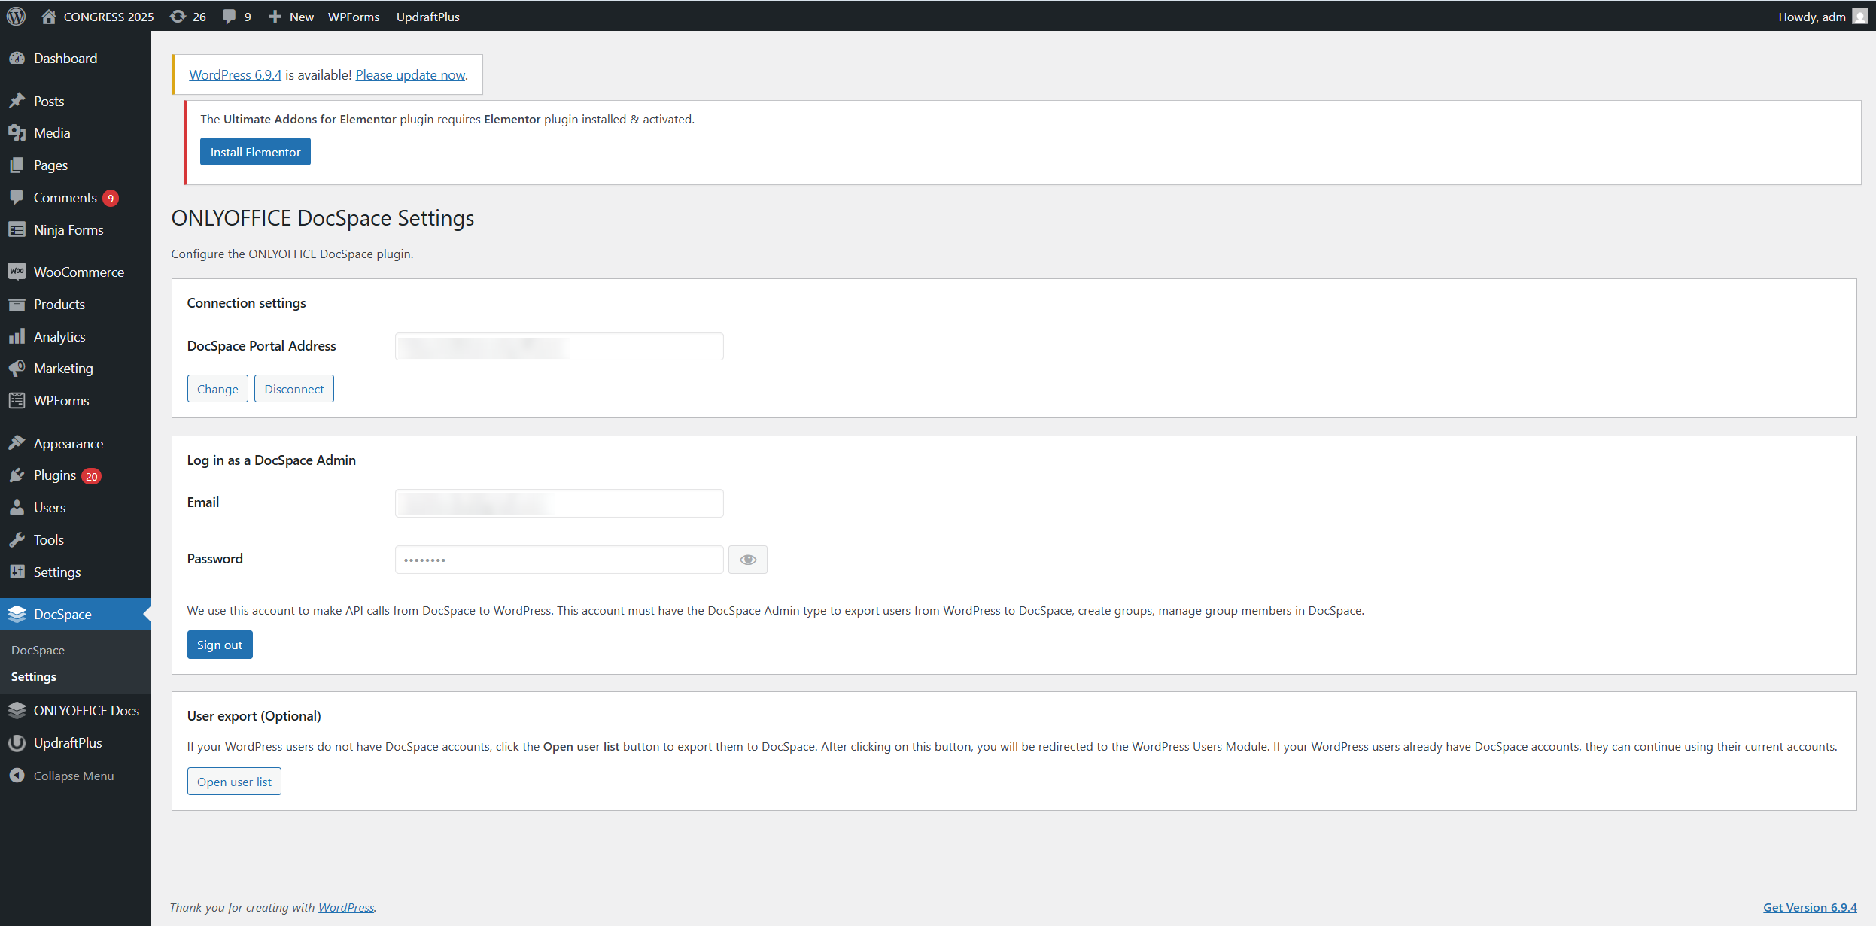Image resolution: width=1876 pixels, height=926 pixels.
Task: Open the Marketing megaphone icon
Action: click(17, 369)
